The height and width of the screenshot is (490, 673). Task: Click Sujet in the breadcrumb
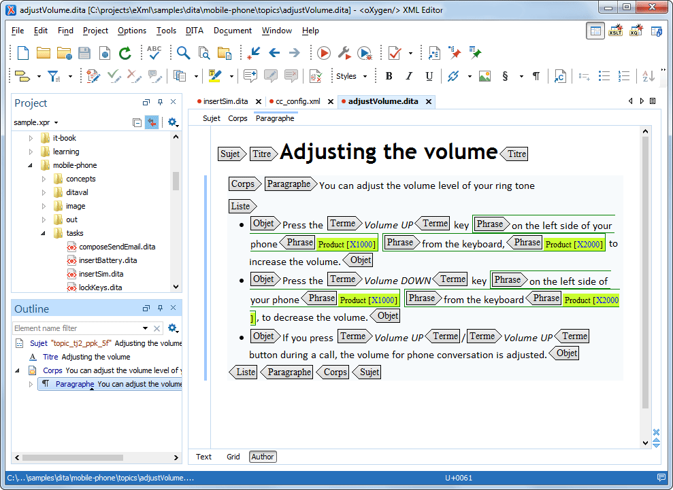point(212,118)
